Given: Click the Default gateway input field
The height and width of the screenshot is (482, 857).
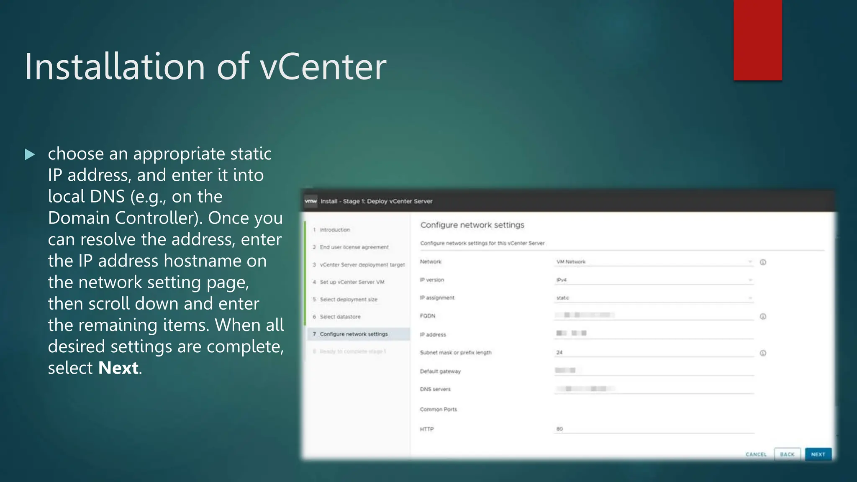Looking at the screenshot, I should point(654,371).
